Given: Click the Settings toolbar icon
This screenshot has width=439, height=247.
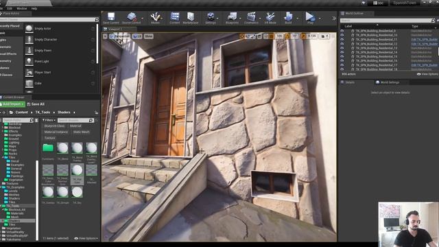Looking at the screenshot, I should [211, 18].
